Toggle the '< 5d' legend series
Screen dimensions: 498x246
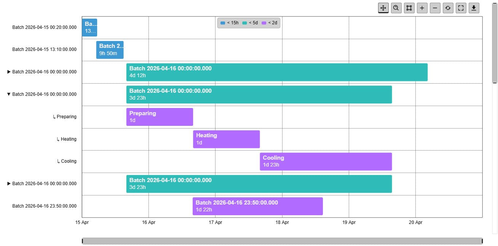click(250, 23)
